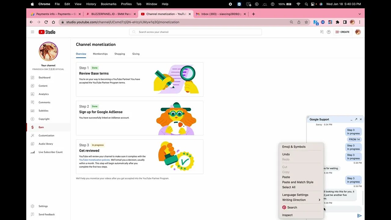Open the Chrome side panel icon

tap(345, 22)
